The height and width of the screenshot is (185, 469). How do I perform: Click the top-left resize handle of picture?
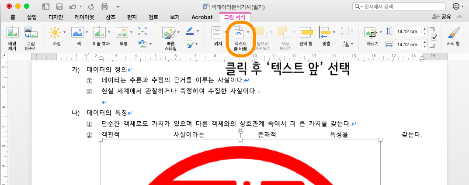pos(101,140)
